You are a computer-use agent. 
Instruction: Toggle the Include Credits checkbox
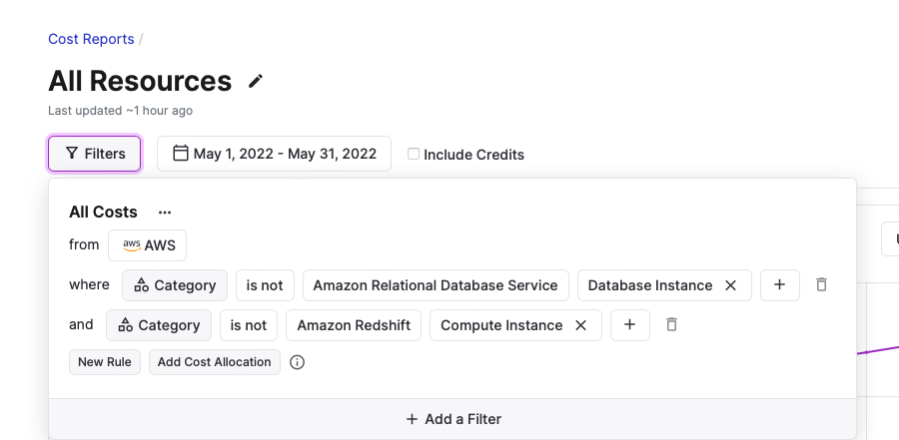tap(414, 155)
